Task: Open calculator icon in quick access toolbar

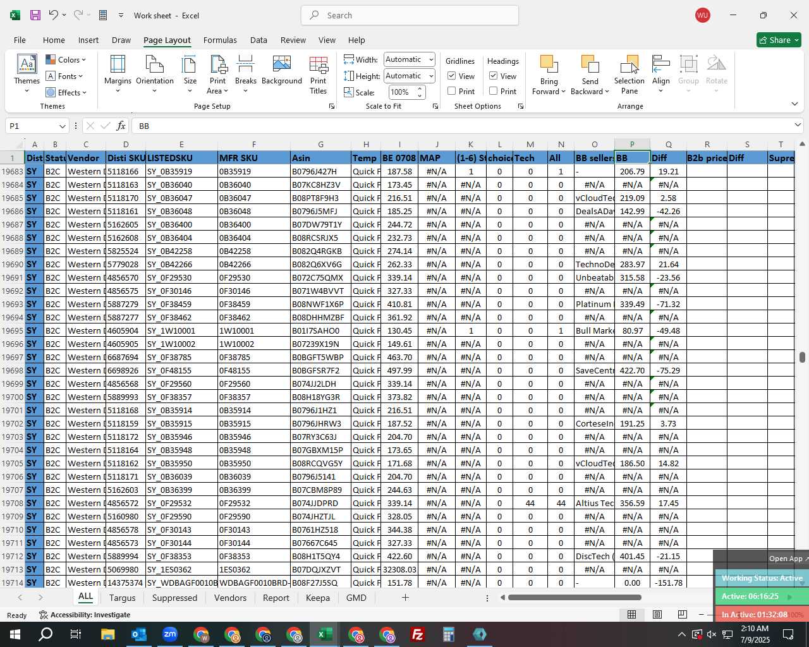Action: [103, 15]
